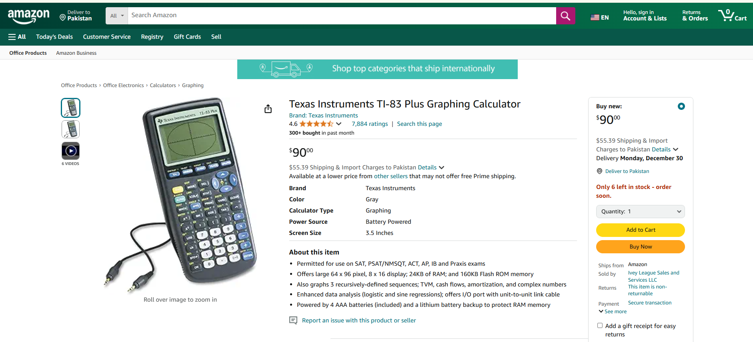The image size is (753, 342).
Task: Open Gift Cards
Action: pos(187,37)
